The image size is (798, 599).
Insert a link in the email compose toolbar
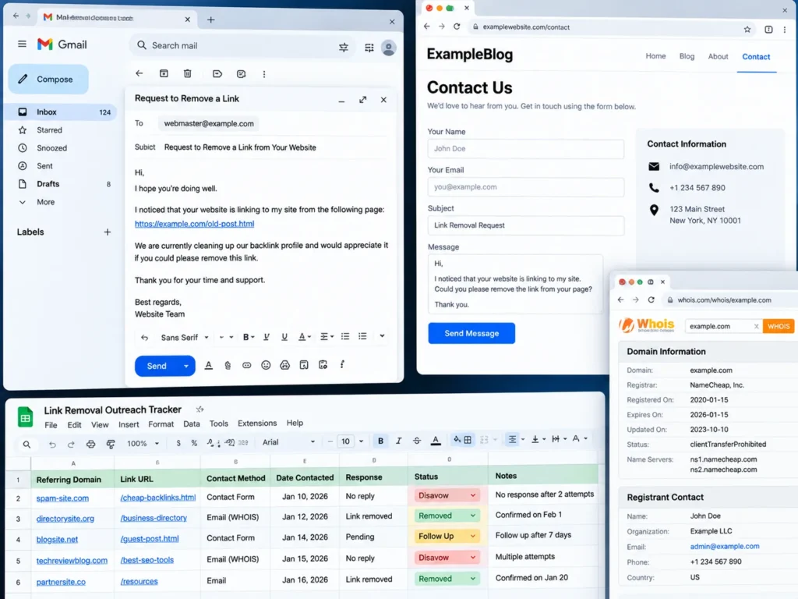pos(247,365)
